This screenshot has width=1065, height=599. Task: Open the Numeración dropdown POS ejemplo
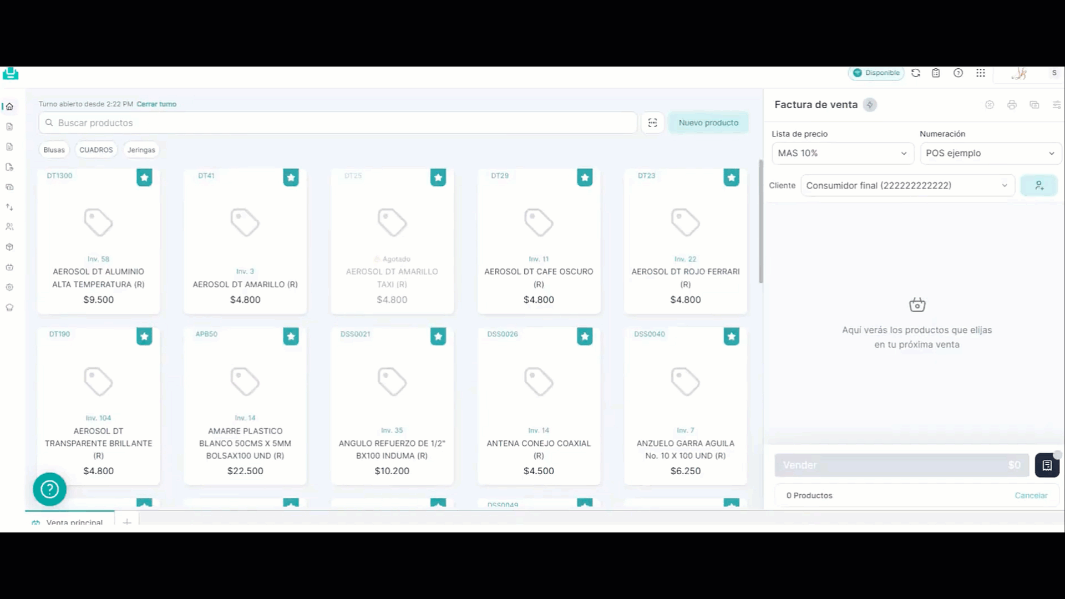[991, 153]
